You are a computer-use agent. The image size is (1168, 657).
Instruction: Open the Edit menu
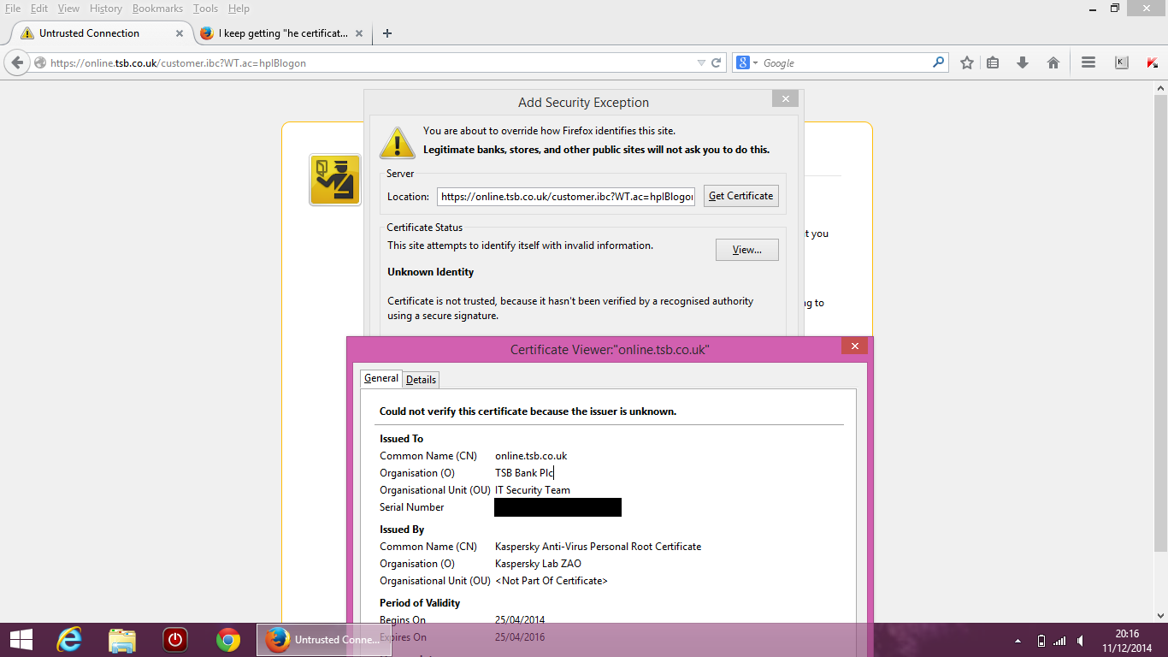coord(39,9)
